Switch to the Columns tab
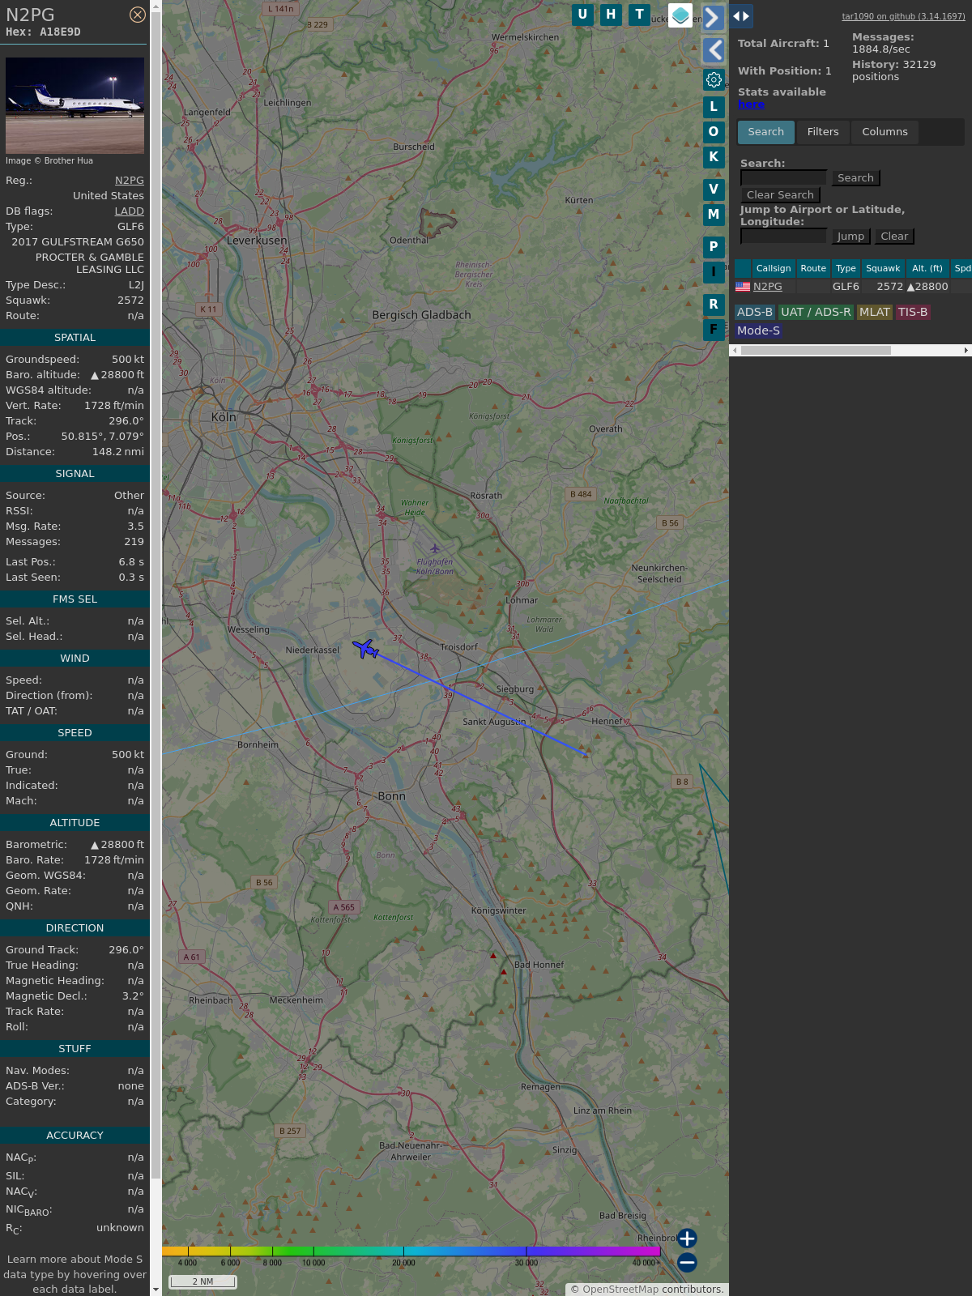Screen dimensions: 972x1296 tap(885, 132)
